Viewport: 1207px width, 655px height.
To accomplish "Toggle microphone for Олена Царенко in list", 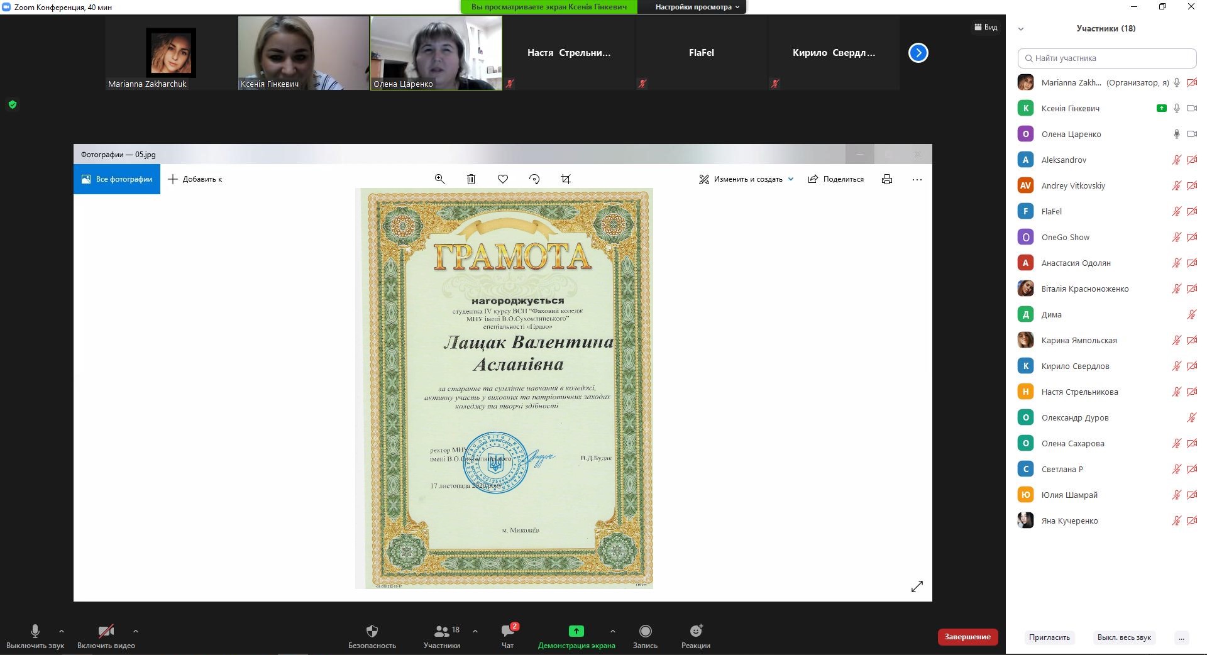I will [x=1176, y=134].
